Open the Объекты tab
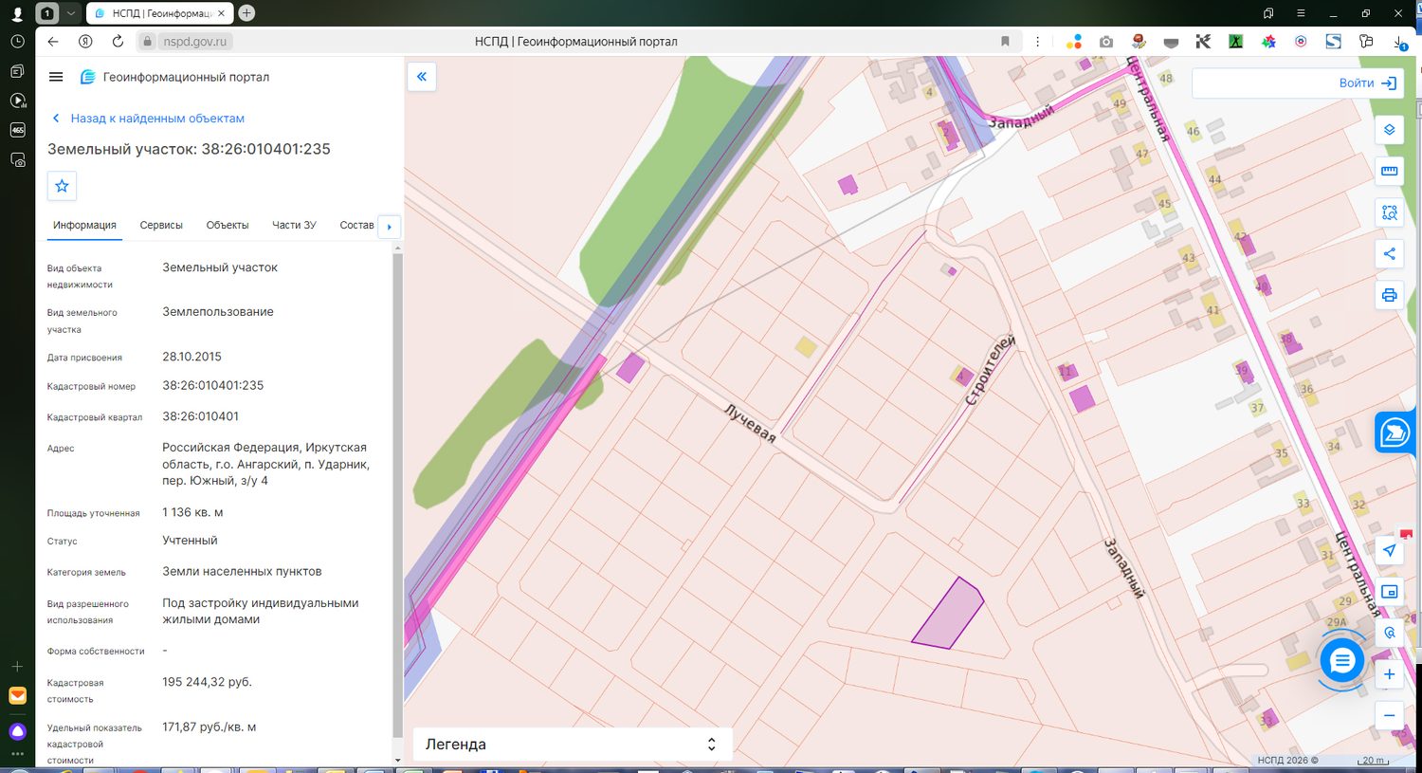This screenshot has height=773, width=1422. click(228, 226)
